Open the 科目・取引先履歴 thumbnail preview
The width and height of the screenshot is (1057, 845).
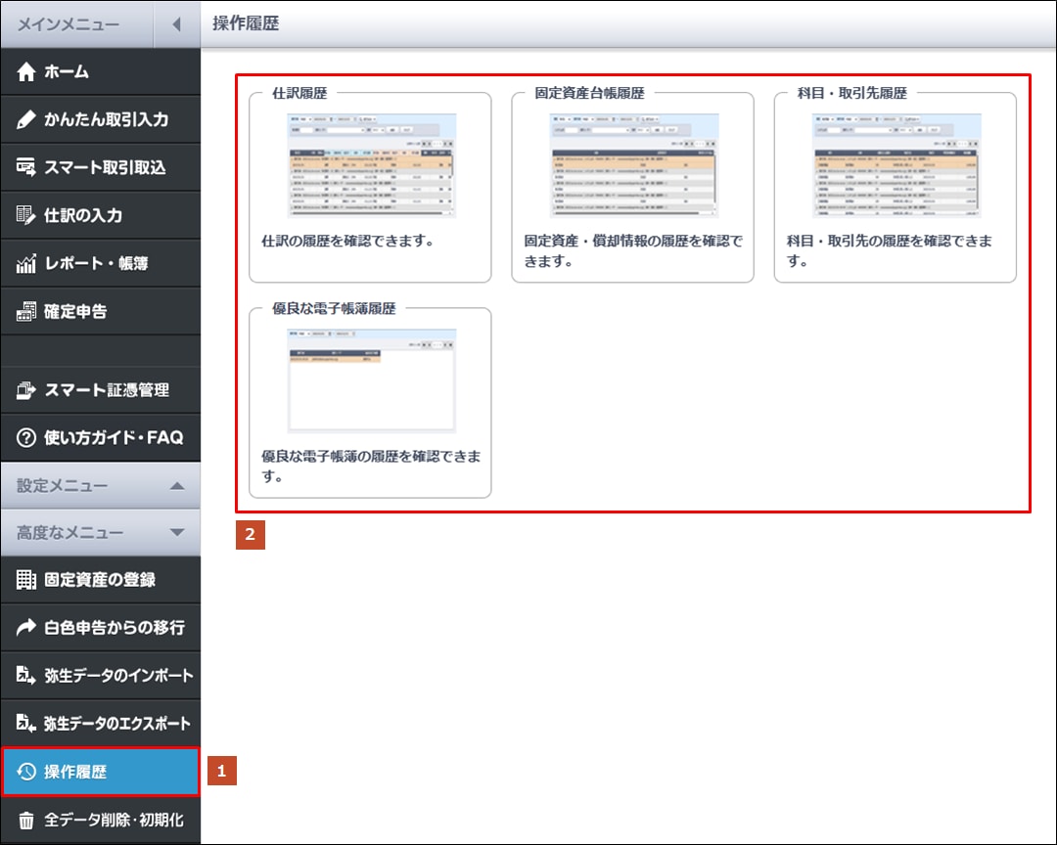[x=896, y=165]
